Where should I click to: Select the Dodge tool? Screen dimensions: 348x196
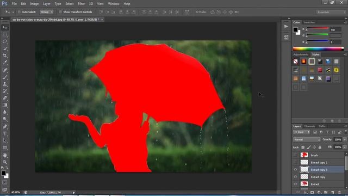point(5,119)
